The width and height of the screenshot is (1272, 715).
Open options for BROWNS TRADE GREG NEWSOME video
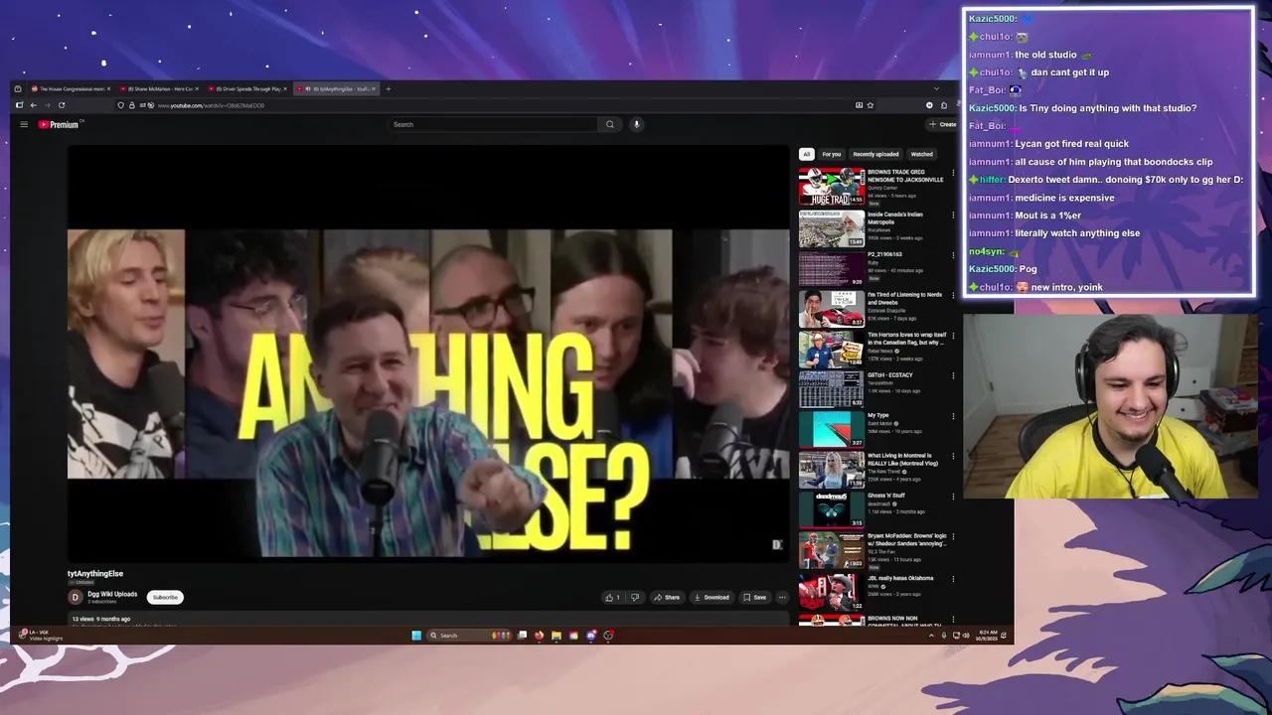[953, 173]
